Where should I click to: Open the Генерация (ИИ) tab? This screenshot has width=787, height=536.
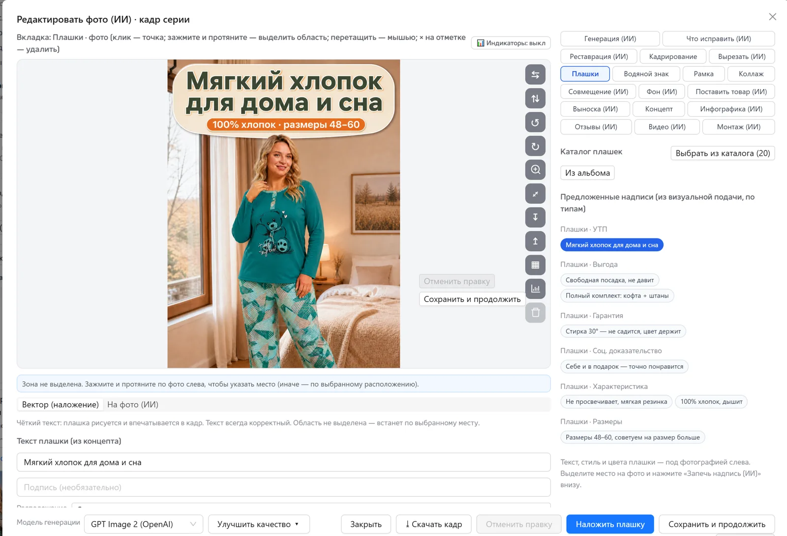[x=610, y=38]
